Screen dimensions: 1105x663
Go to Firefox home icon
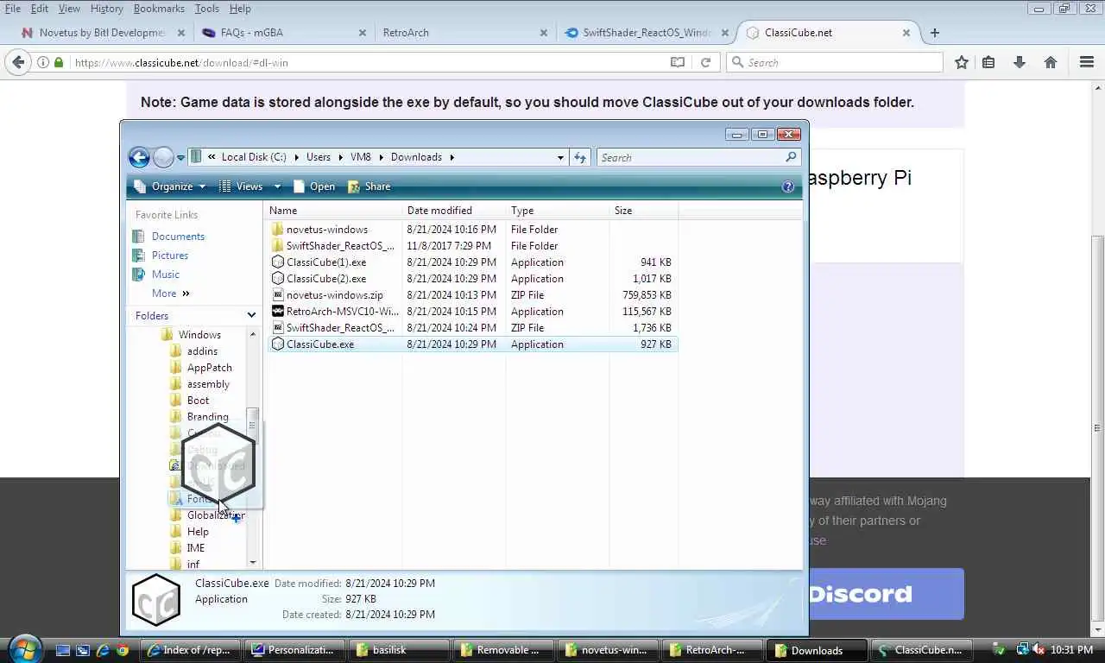coord(1051,62)
